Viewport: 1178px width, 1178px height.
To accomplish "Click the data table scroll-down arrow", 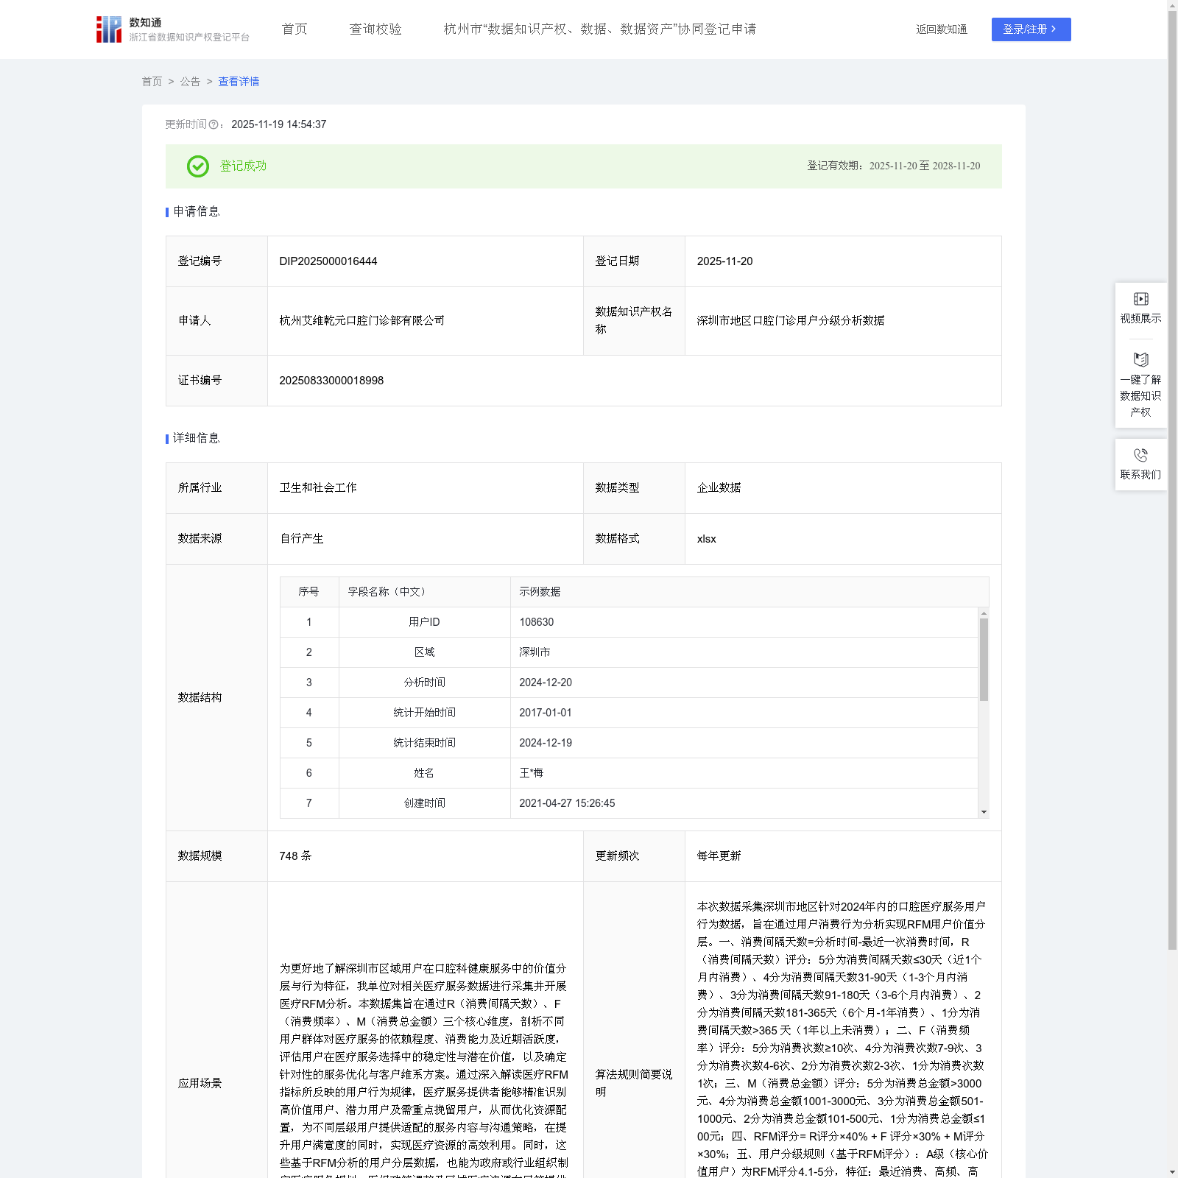I will [x=984, y=812].
